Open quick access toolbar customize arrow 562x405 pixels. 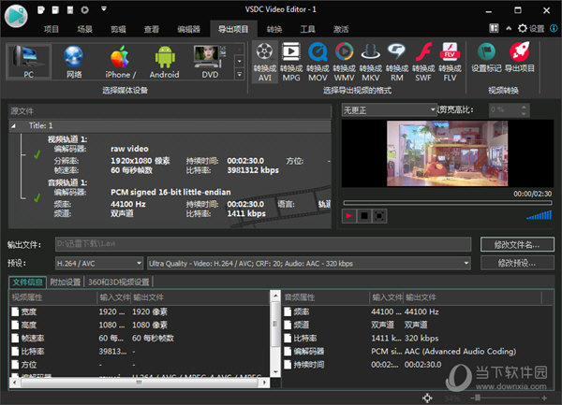(104, 8)
